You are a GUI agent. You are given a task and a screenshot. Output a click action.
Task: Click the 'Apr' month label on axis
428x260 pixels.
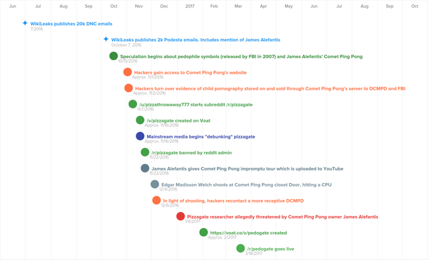tap(263, 6)
